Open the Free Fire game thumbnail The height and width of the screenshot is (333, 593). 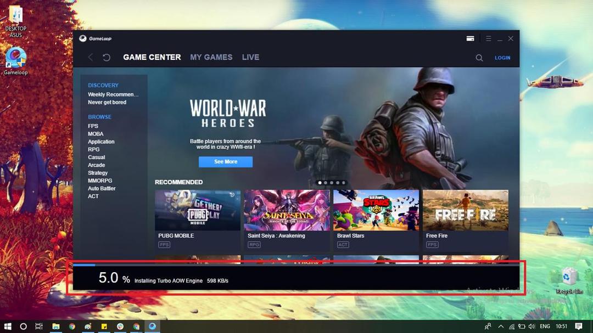[x=466, y=210]
